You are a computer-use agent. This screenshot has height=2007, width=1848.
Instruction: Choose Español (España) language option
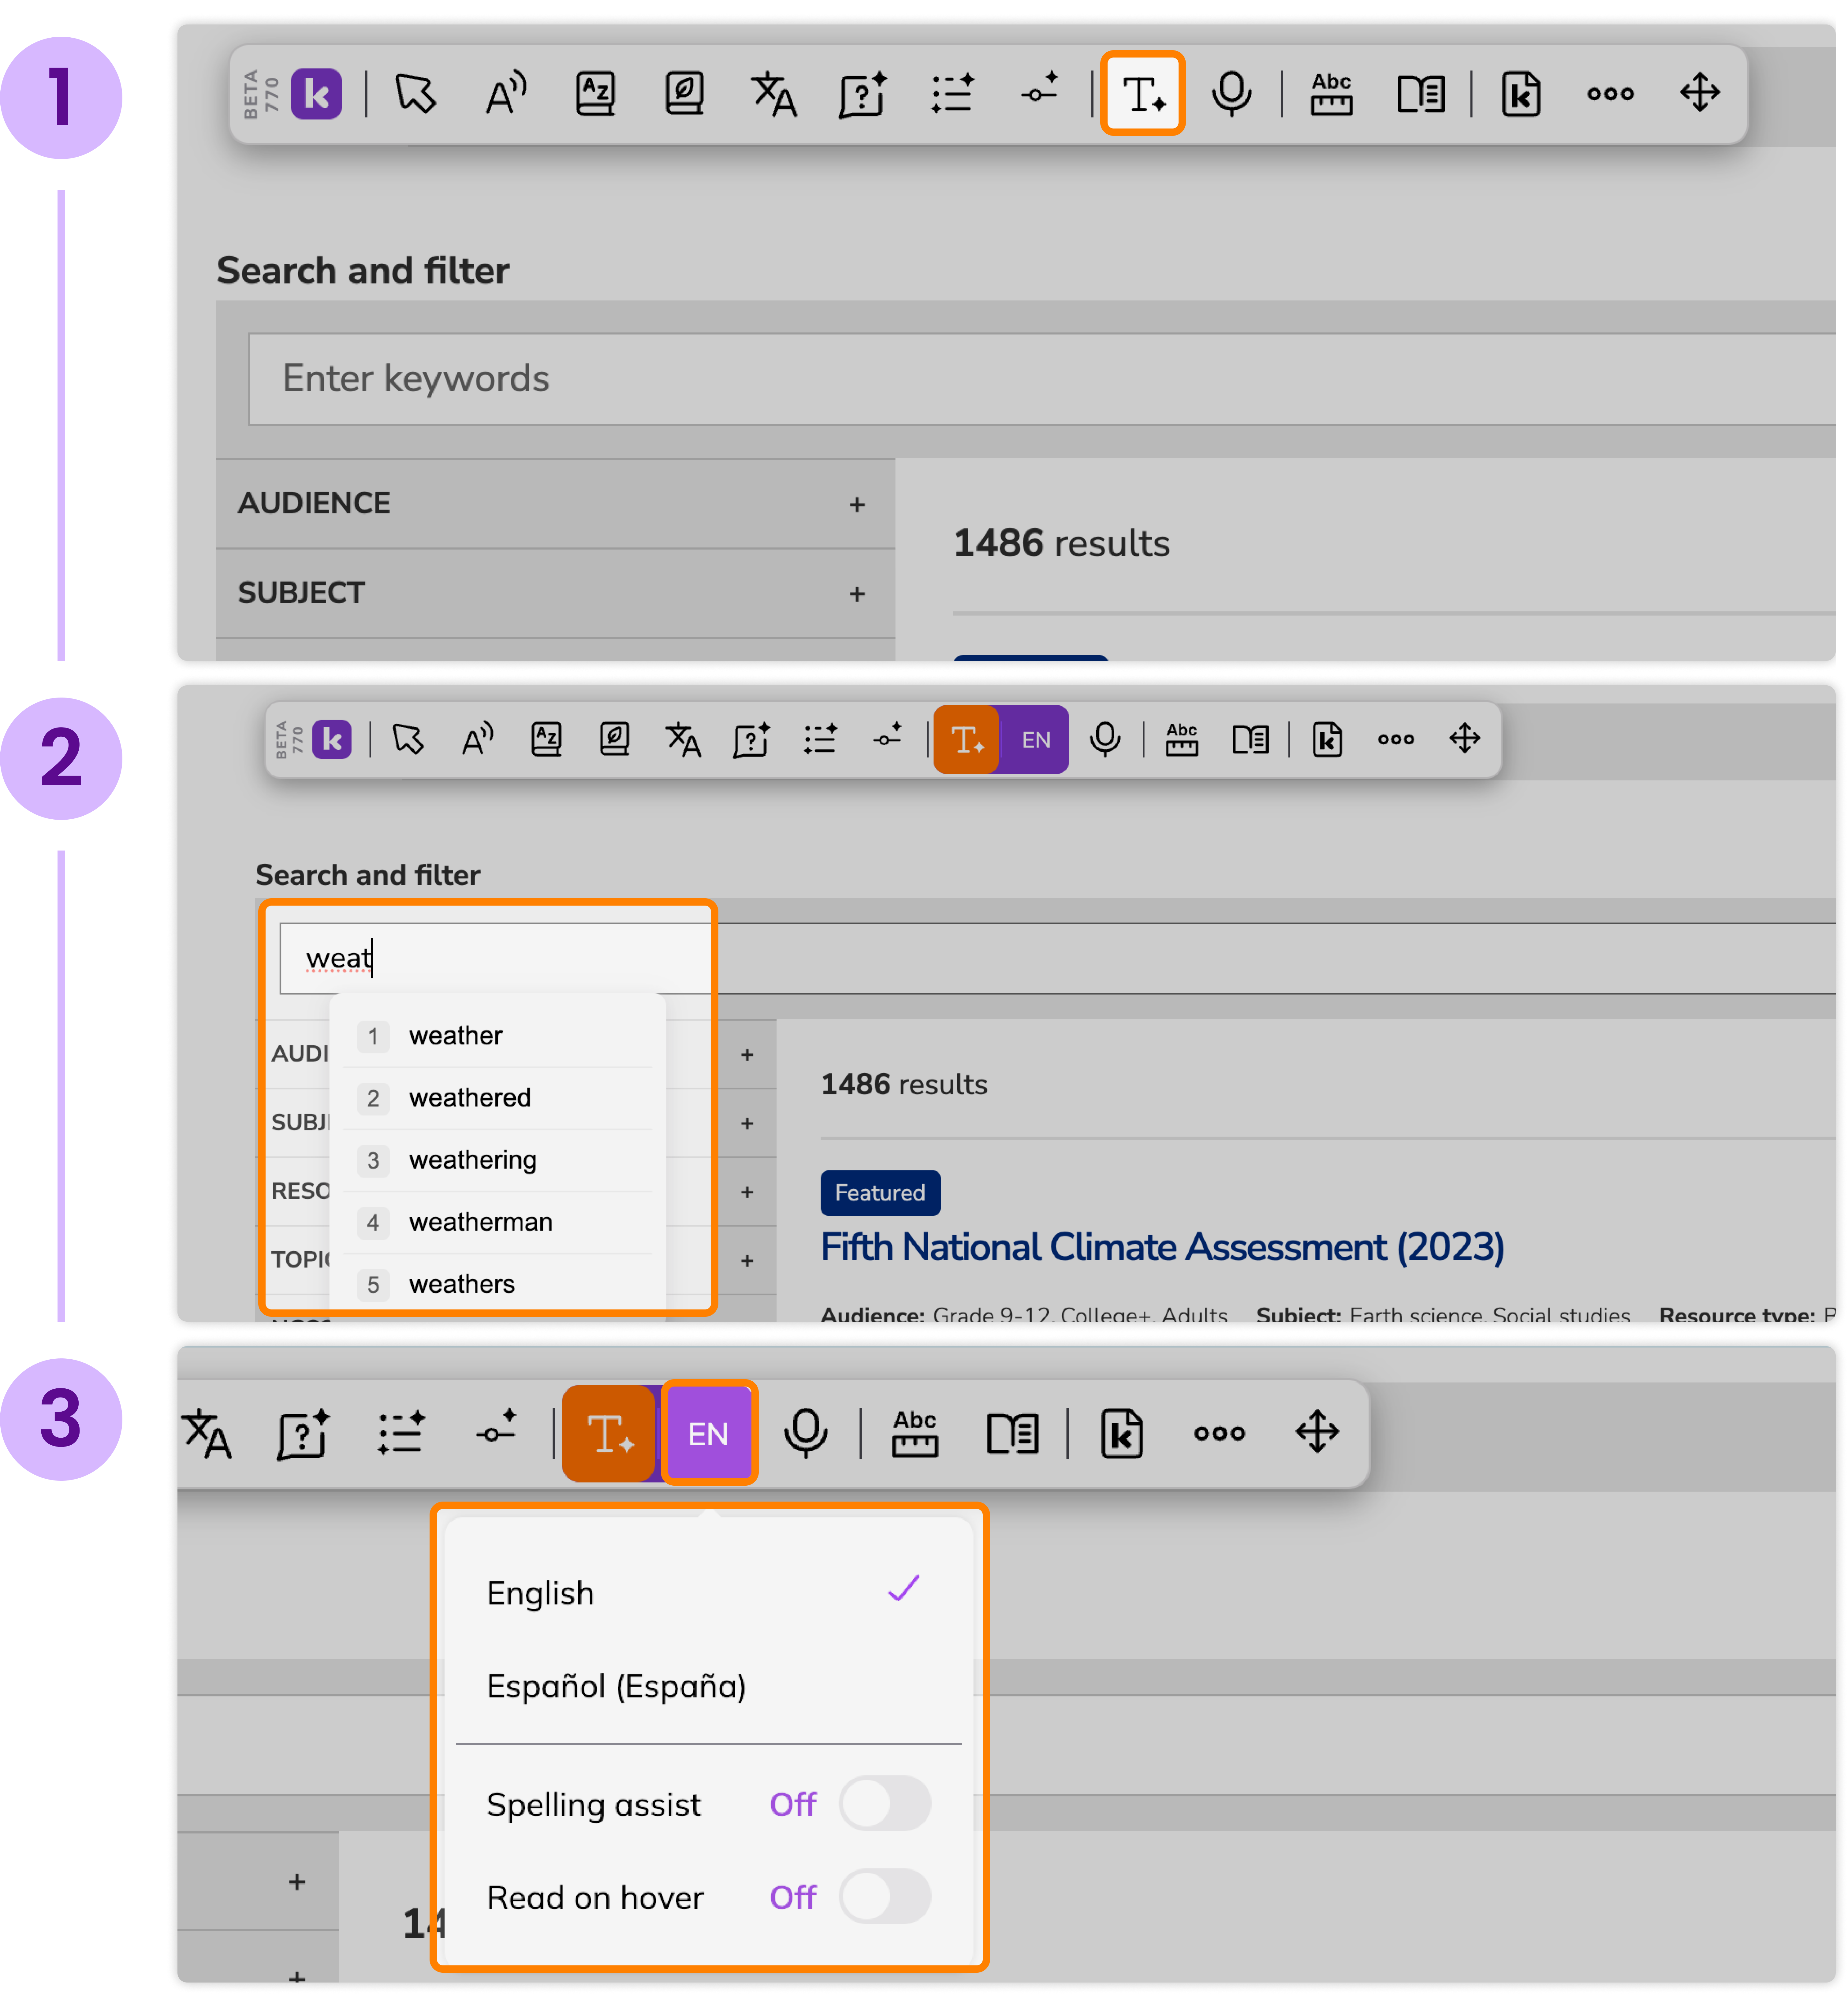[616, 1686]
